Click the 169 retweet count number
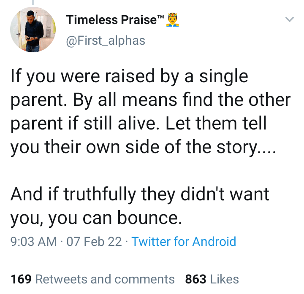The height and width of the screenshot is (294, 304). click(x=21, y=279)
